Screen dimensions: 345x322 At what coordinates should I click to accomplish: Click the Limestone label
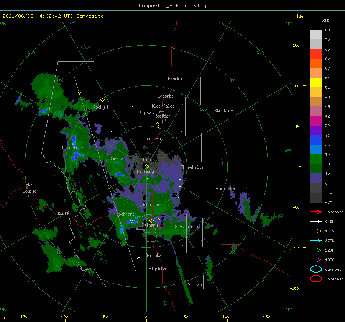72,148
